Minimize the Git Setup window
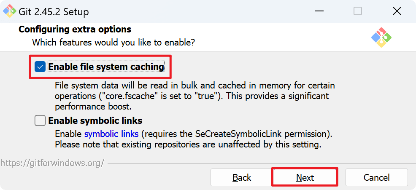The image size is (416, 190). tap(319, 11)
